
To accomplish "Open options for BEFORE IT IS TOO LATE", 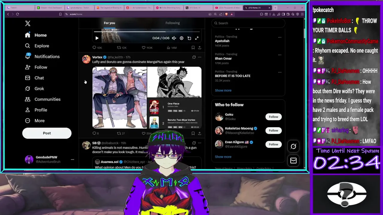I will pyautogui.click(x=280, y=72).
